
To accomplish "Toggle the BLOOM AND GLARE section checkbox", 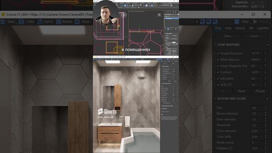I will (x=268, y=99).
